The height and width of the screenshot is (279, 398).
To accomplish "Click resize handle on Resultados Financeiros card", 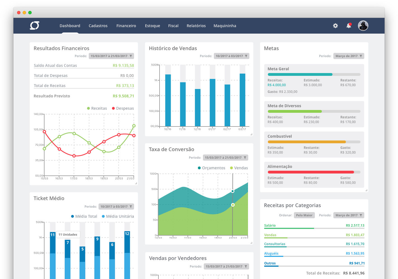I will click(x=136, y=183).
